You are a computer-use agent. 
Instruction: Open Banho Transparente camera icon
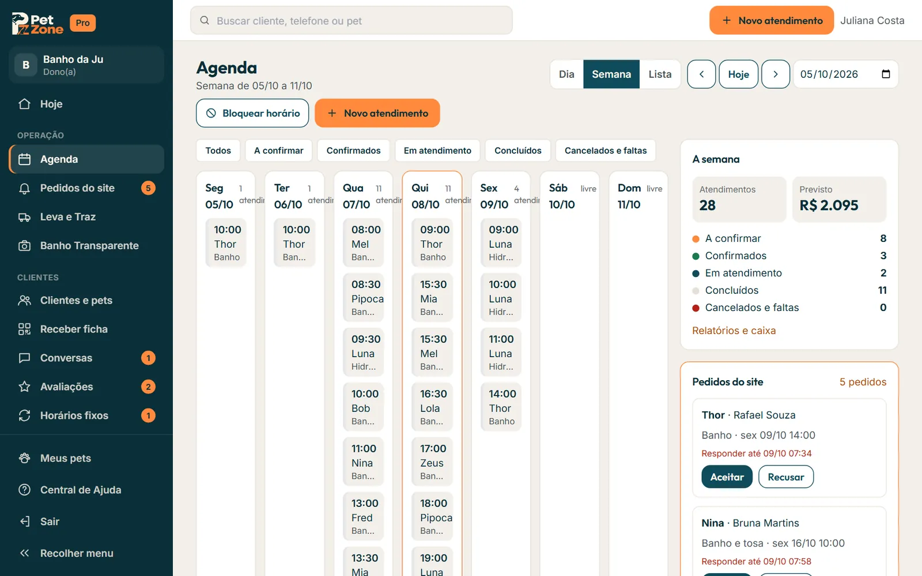coord(24,245)
